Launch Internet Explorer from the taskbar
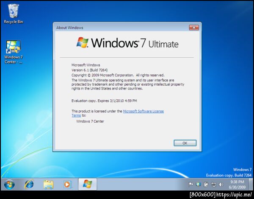Image resolution: width=254 pixels, height=199 pixels. (29, 185)
